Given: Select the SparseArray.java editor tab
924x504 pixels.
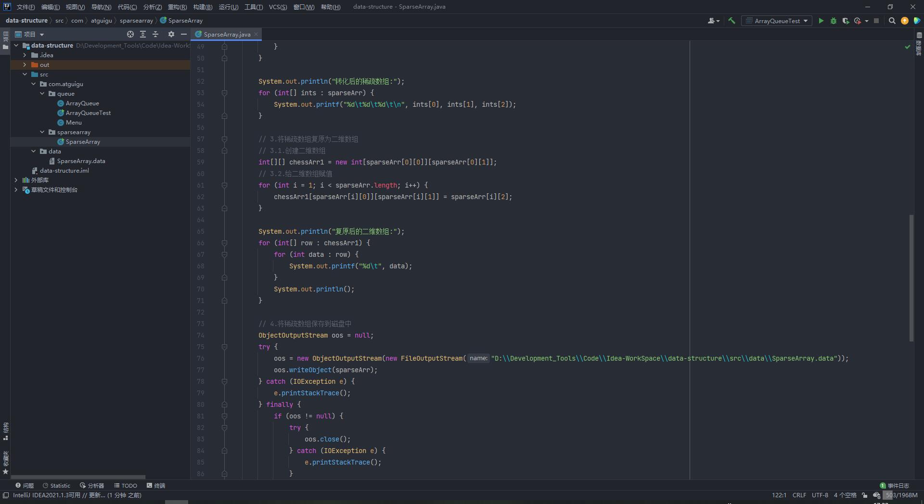Looking at the screenshot, I should [x=227, y=34].
